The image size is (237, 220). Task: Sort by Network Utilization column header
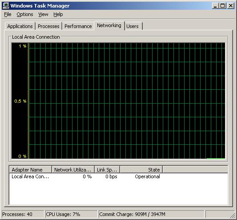coord(73,170)
